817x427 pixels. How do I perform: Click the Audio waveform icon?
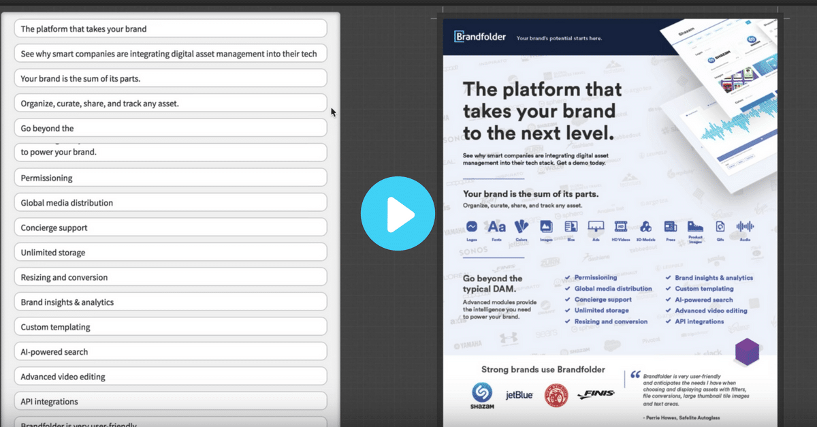click(x=746, y=227)
